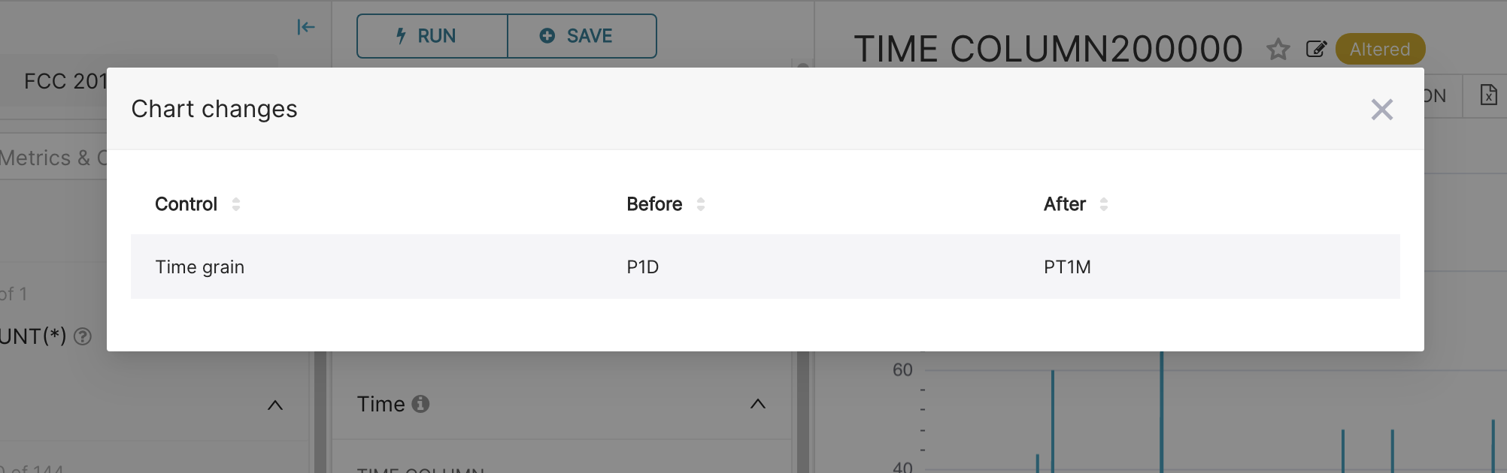Screen dimensions: 1507x473
Task: Close the Chart changes dialog
Action: [x=1381, y=110]
